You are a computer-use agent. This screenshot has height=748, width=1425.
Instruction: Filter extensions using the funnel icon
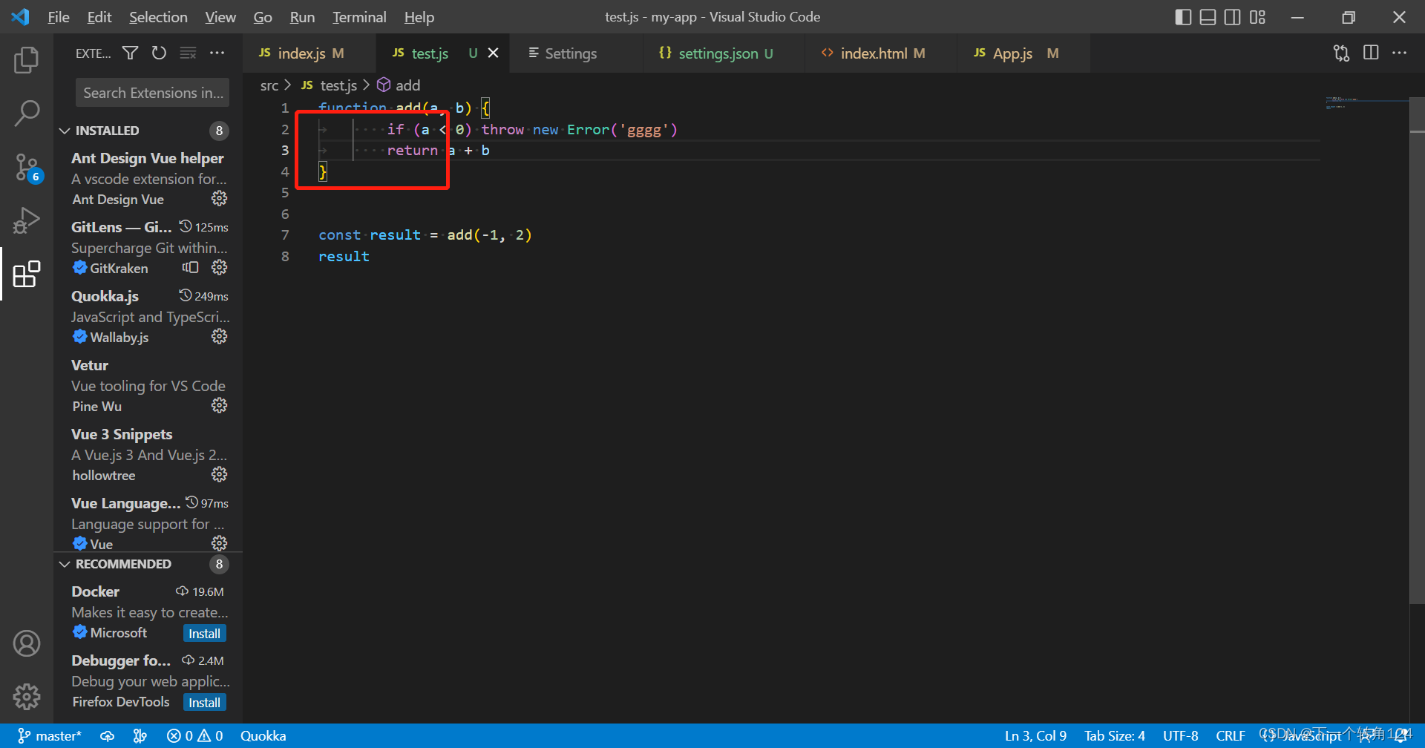[130, 53]
